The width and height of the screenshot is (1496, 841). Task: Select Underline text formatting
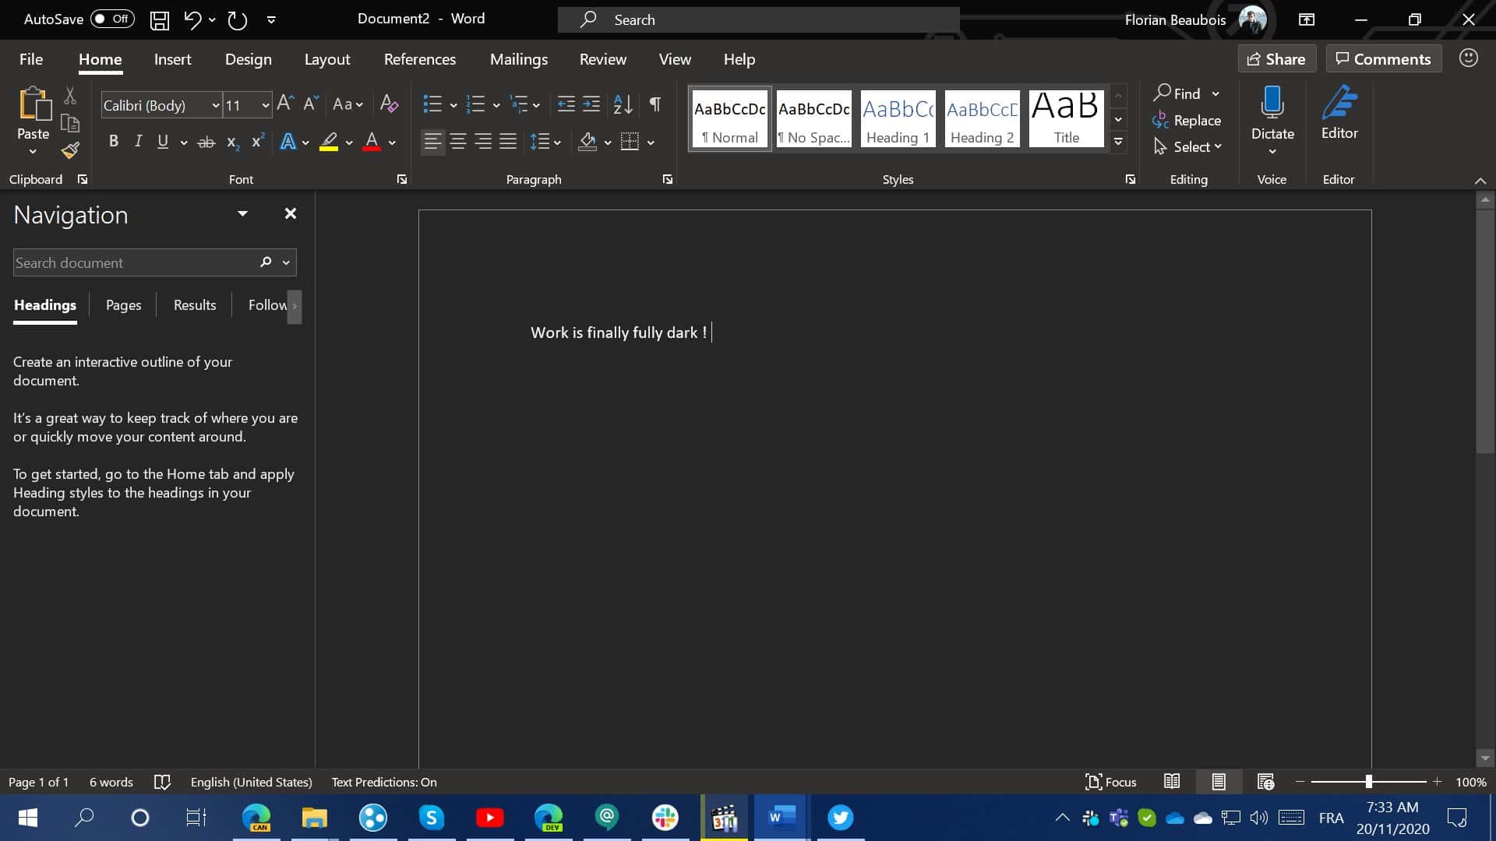162,142
